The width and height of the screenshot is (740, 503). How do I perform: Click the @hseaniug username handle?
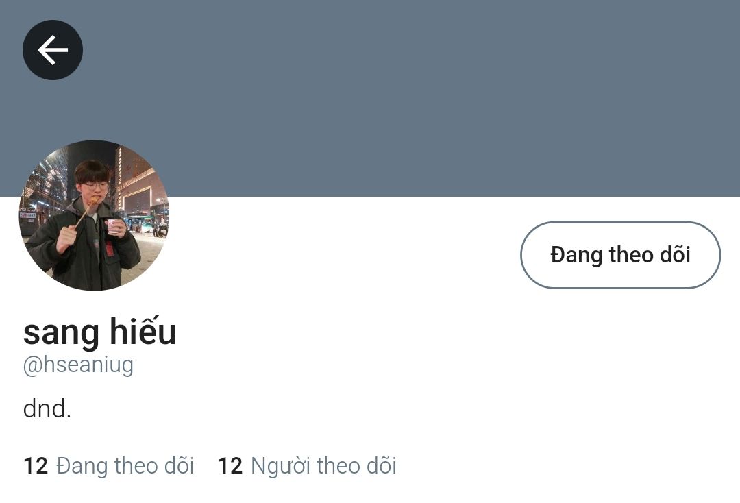pyautogui.click(x=78, y=365)
